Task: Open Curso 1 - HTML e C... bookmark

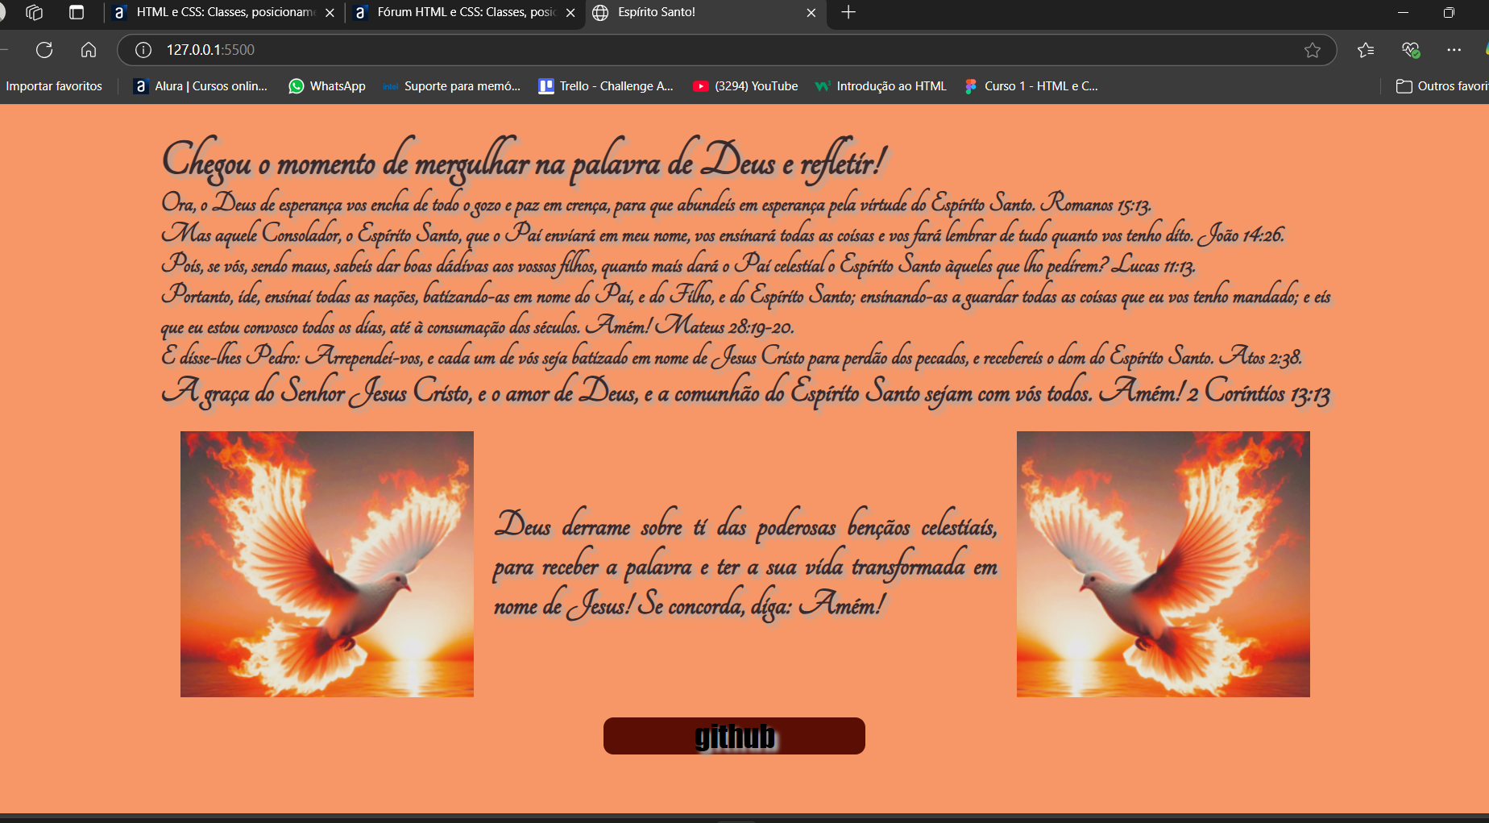Action: point(1031,86)
